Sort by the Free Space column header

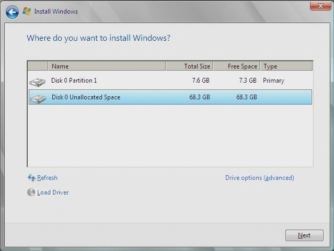point(236,66)
